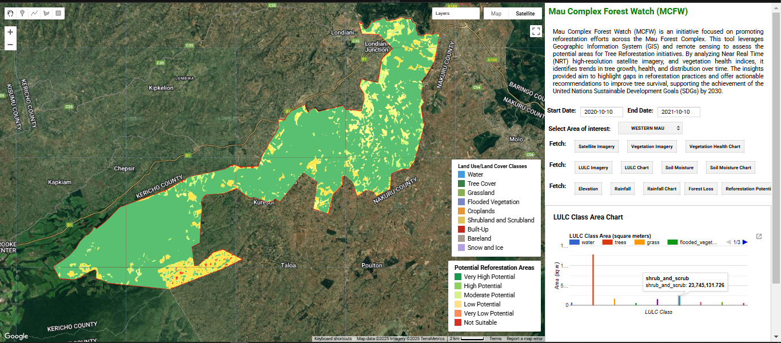This screenshot has width=781, height=343.
Task: Zoom out on the map
Action: [x=10, y=45]
